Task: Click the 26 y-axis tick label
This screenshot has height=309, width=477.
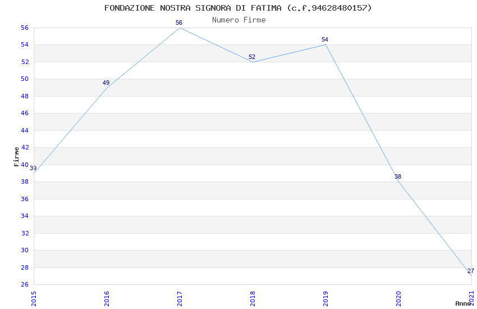Action: [25, 285]
